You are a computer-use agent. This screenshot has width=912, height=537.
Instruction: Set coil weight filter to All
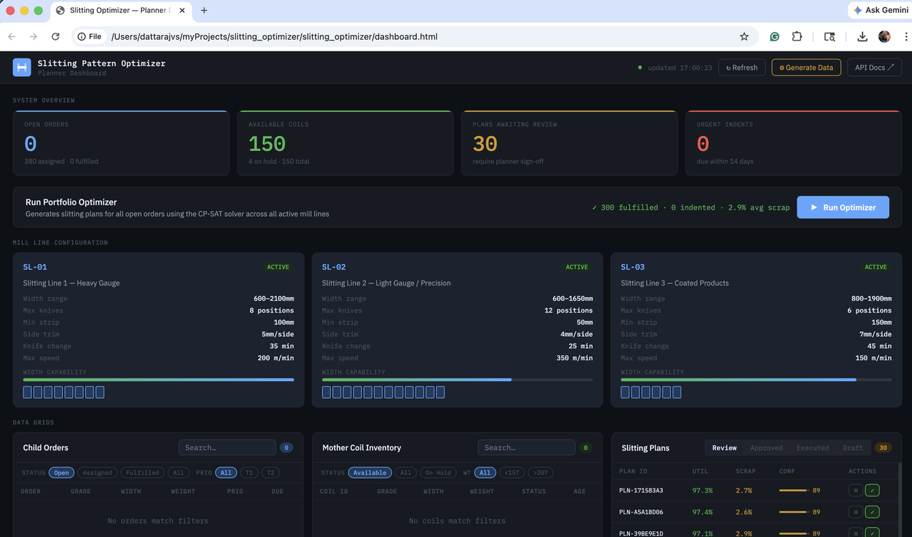(485, 473)
